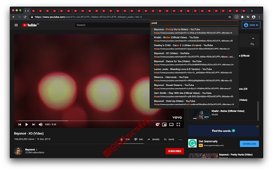
Task: Open the Beyoncé channel name link
Action: (x=30, y=150)
